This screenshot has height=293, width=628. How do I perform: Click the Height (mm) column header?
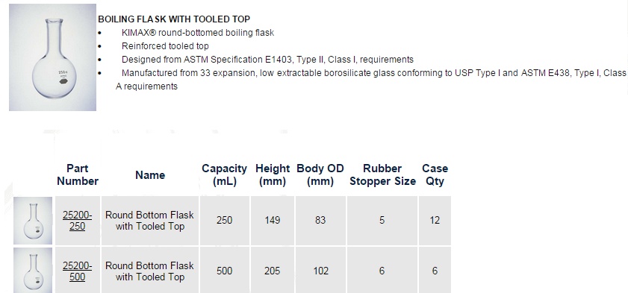273,174
